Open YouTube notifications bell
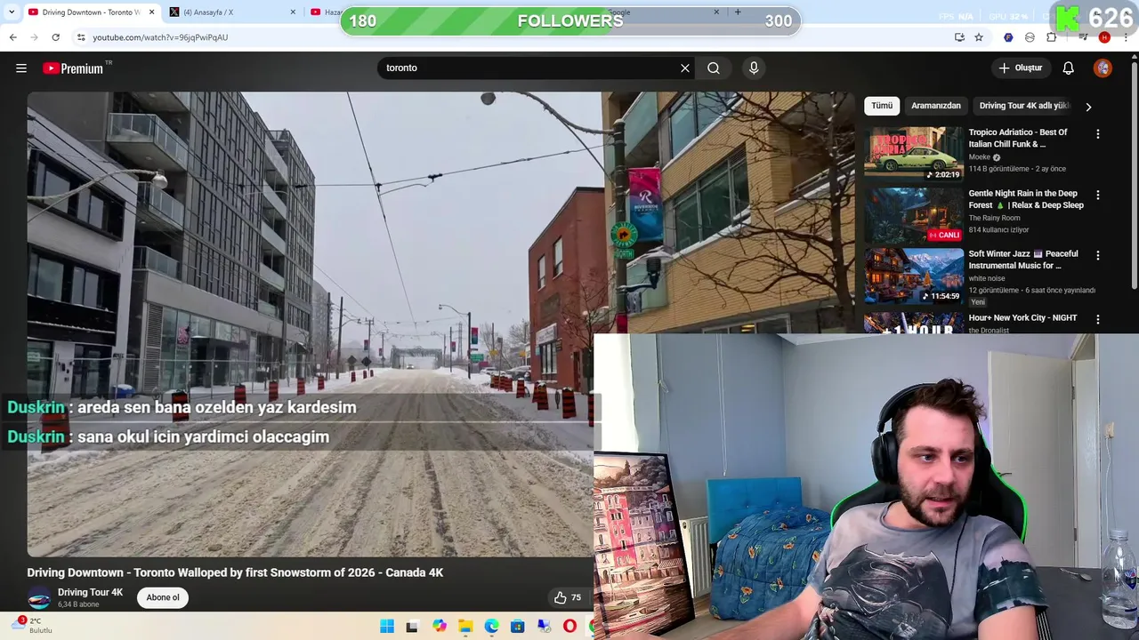Viewport: 1139px width, 640px height. [x=1068, y=68]
